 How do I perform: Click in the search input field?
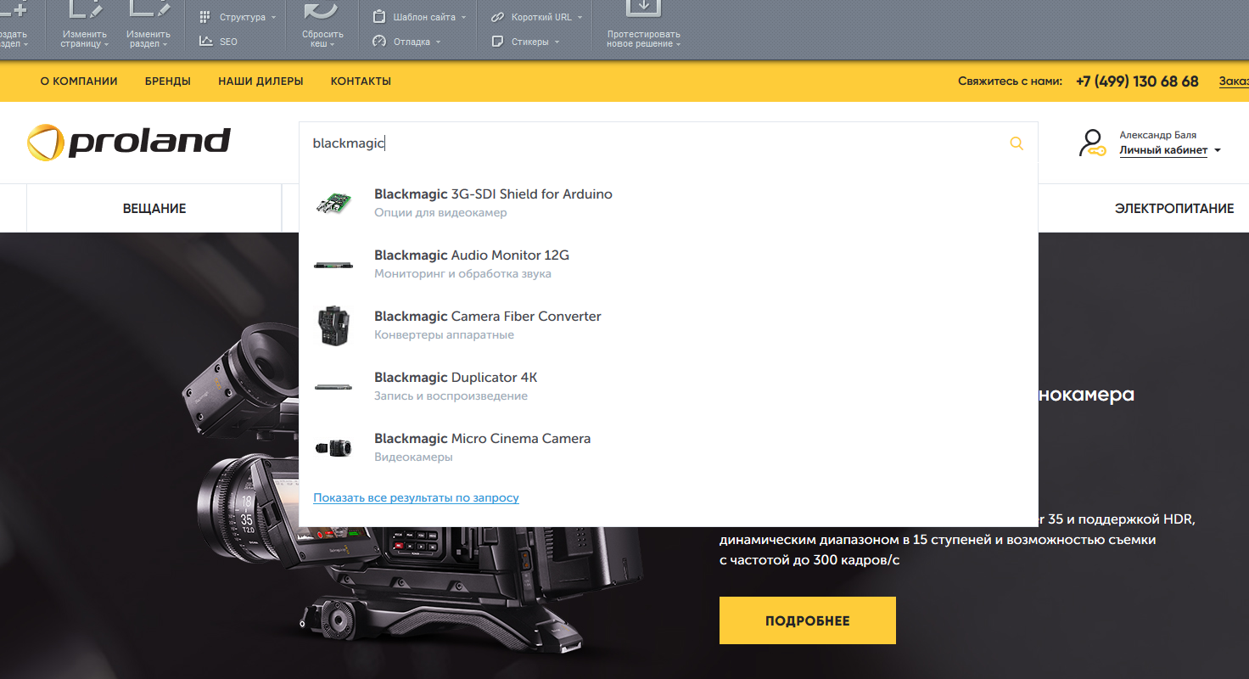click(645, 144)
